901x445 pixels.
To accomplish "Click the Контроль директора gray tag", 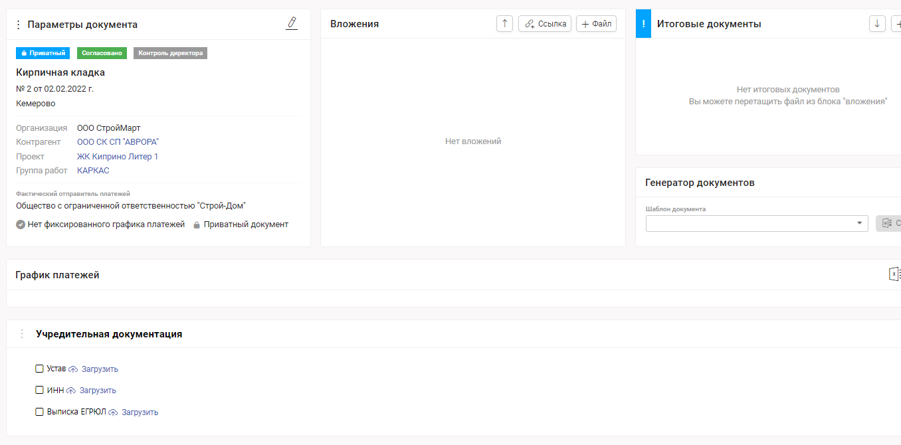I will click(x=170, y=53).
